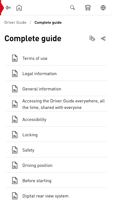Open Accessing the Driver Guide everywhere entry
The width and height of the screenshot is (113, 201).
click(x=56, y=104)
